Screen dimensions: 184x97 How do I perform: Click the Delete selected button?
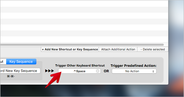(153, 49)
